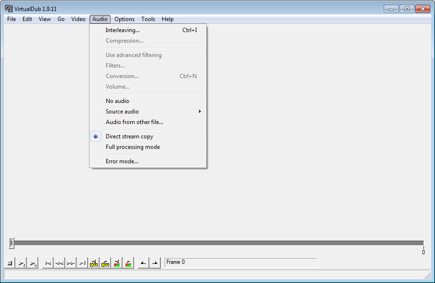This screenshot has height=283, width=435.
Task: Jump to the start of the video
Action: point(48,263)
